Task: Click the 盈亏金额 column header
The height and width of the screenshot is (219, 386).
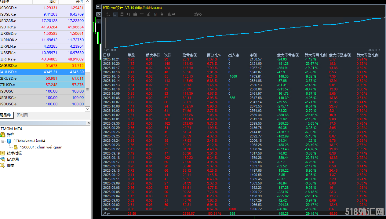Action: [190, 55]
